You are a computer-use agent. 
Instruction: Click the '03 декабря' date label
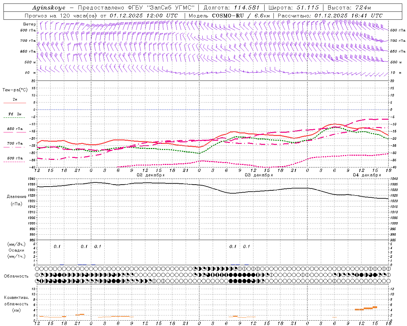pos(259,175)
